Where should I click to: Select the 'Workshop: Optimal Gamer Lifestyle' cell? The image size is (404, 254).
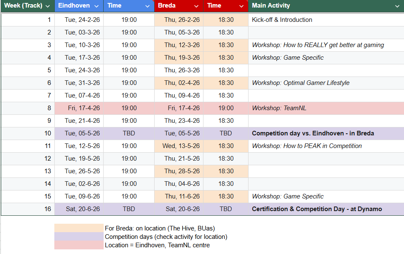pyautogui.click(x=326, y=83)
